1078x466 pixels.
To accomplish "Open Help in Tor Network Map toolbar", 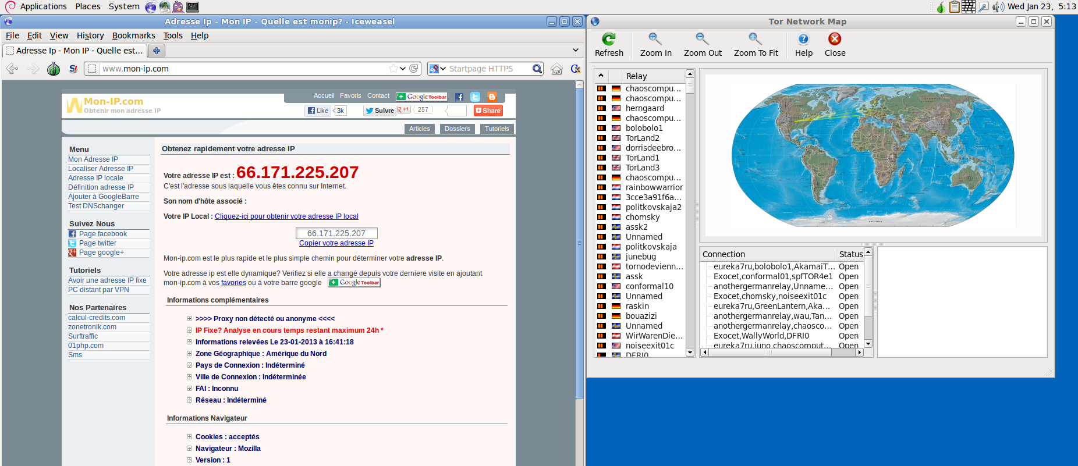I will (803, 39).
